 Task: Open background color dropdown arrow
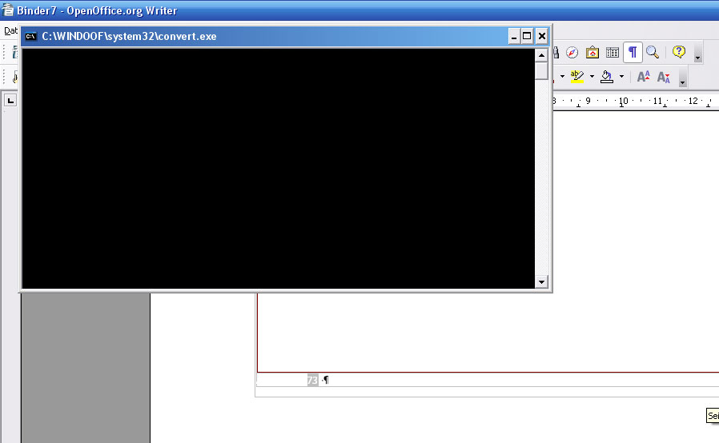tap(621, 77)
